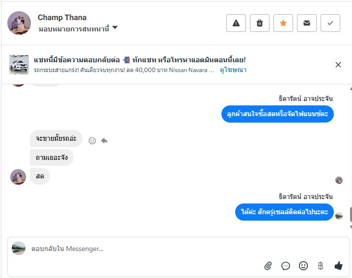Mark conversation done with checkmark button
The height and width of the screenshot is (278, 352).
click(x=330, y=23)
